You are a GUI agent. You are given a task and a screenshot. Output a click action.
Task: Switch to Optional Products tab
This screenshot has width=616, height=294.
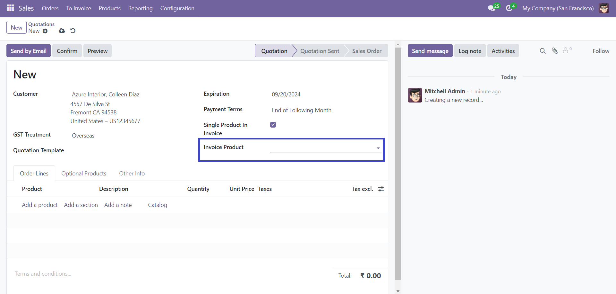tap(84, 174)
